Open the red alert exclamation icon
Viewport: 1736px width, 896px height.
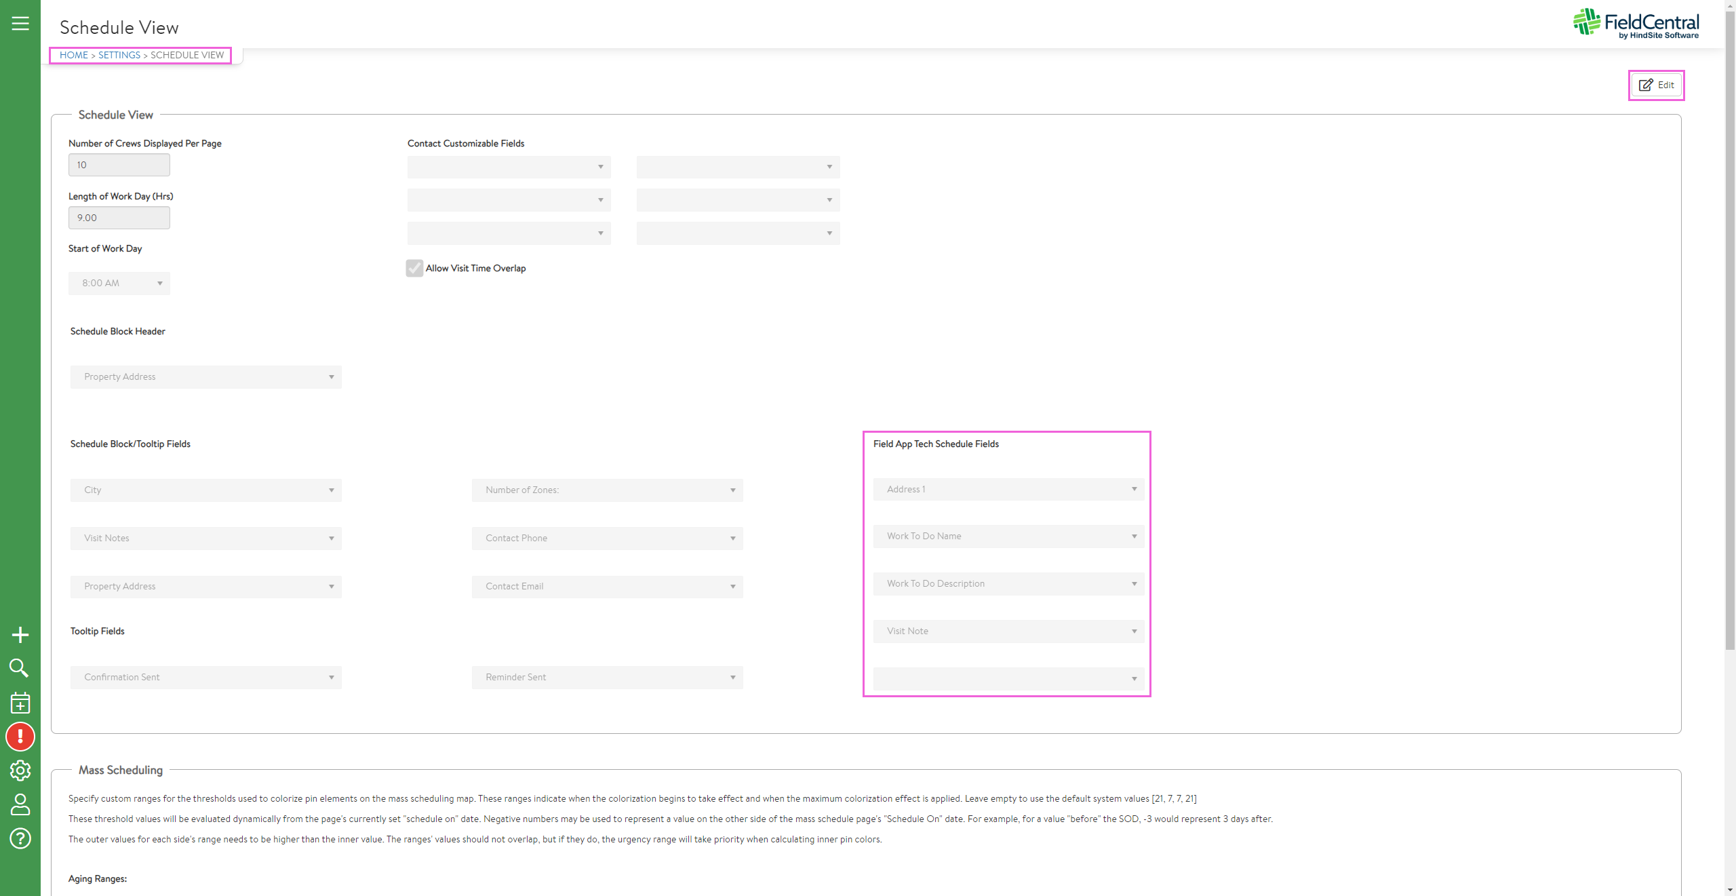coord(20,737)
